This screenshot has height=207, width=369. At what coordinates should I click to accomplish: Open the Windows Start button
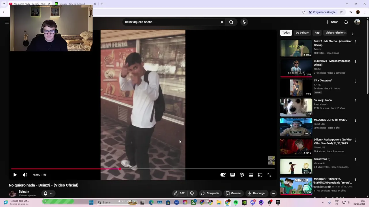pos(91,202)
